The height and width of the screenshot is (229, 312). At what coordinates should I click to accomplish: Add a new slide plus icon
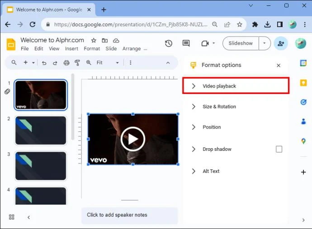pos(25,62)
